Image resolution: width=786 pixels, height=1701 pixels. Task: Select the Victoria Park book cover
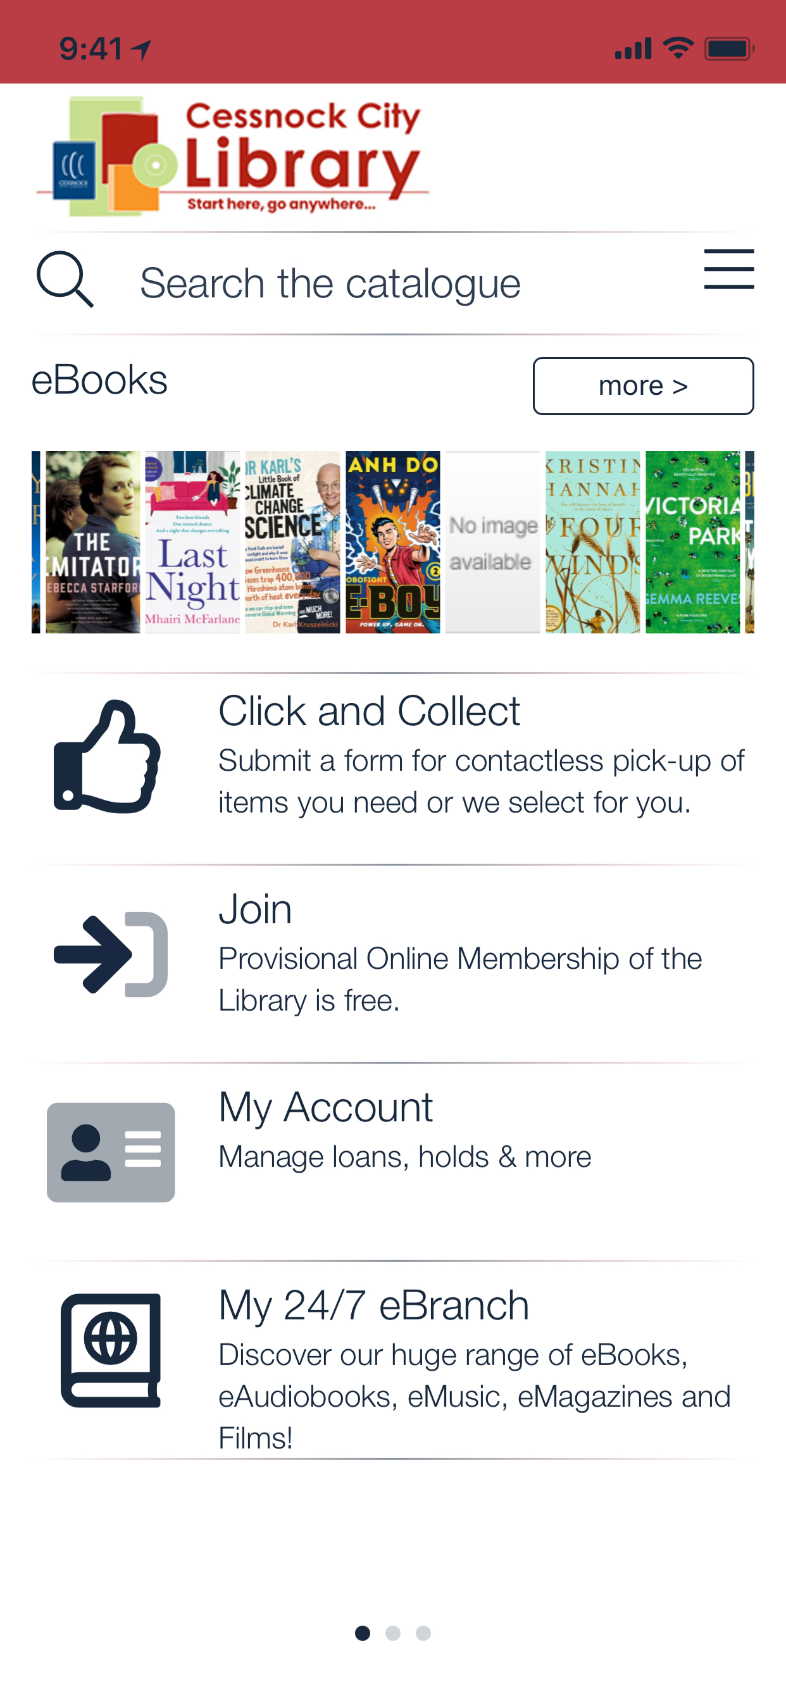pyautogui.click(x=692, y=542)
